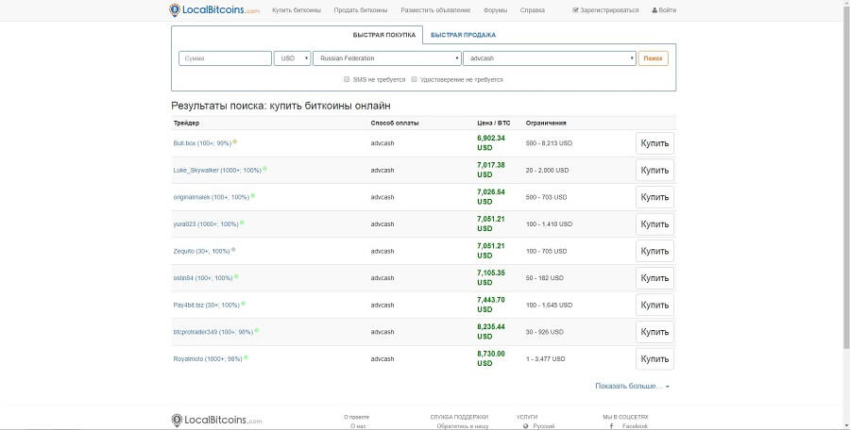Click 'Способ оплаты' column header
This screenshot has height=430, width=850.
(x=395, y=123)
